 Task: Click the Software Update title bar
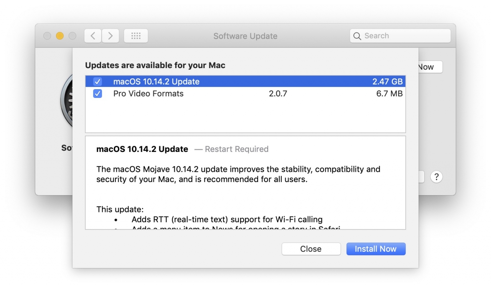tap(245, 36)
